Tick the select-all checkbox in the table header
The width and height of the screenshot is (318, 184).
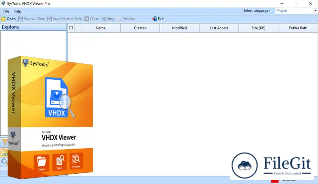point(71,28)
